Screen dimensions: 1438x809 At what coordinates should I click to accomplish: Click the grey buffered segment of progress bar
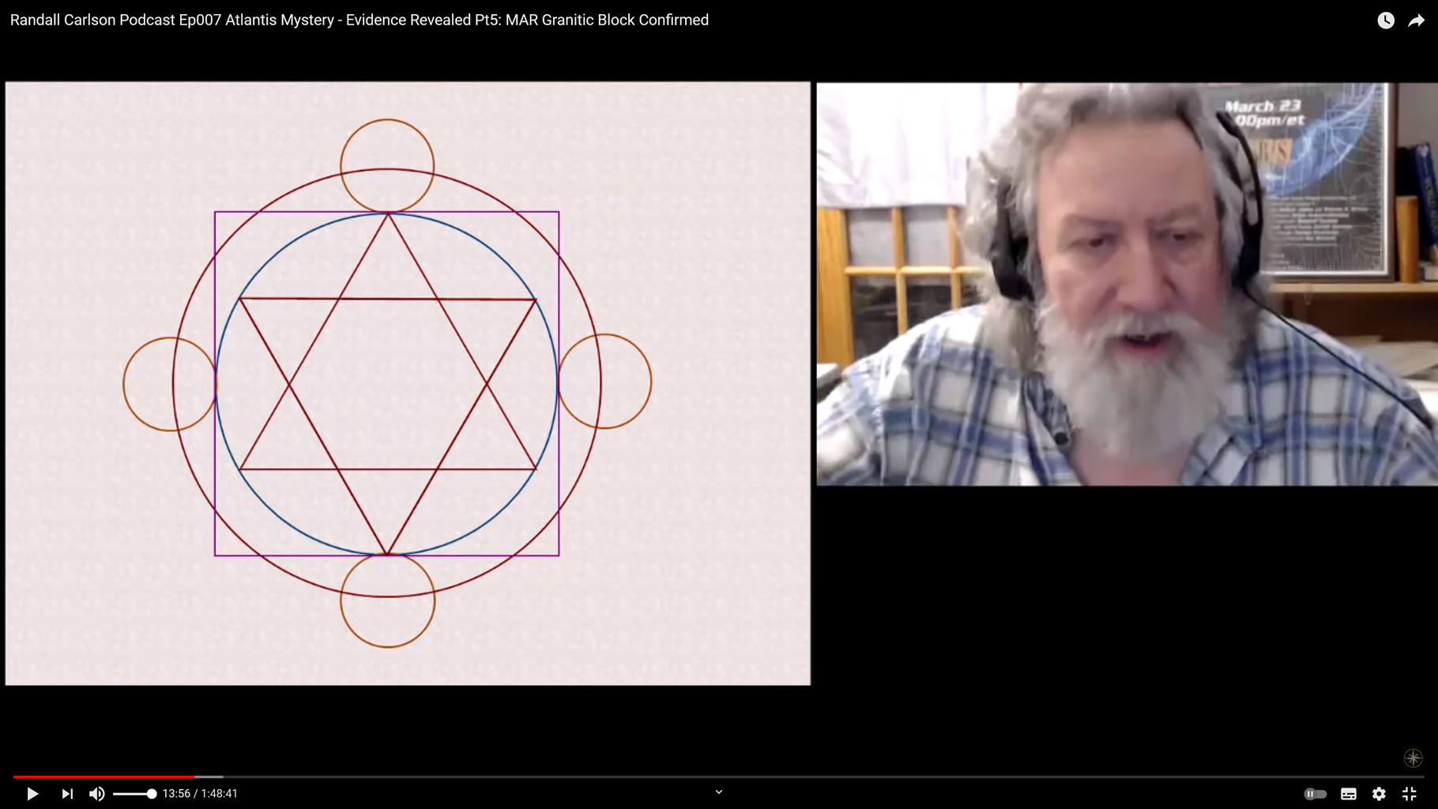[x=209, y=777]
